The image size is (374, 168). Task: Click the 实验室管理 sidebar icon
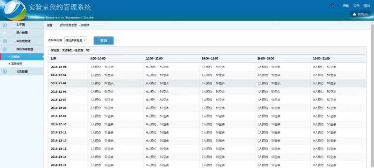click(5, 41)
